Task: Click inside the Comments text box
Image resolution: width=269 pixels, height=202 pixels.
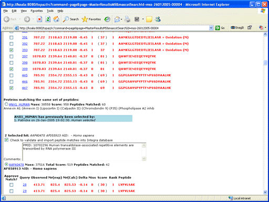Action: click(82, 151)
